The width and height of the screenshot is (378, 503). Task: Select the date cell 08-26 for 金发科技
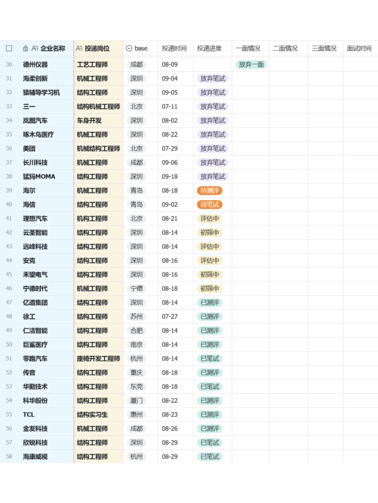click(x=176, y=429)
